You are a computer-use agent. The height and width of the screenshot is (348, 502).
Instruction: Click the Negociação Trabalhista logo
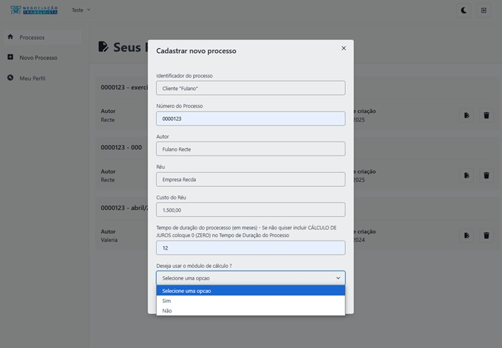[x=34, y=10]
